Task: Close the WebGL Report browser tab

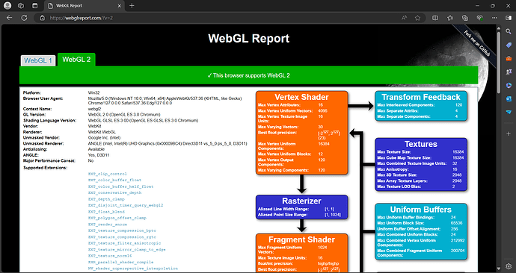Action: click(x=119, y=5)
